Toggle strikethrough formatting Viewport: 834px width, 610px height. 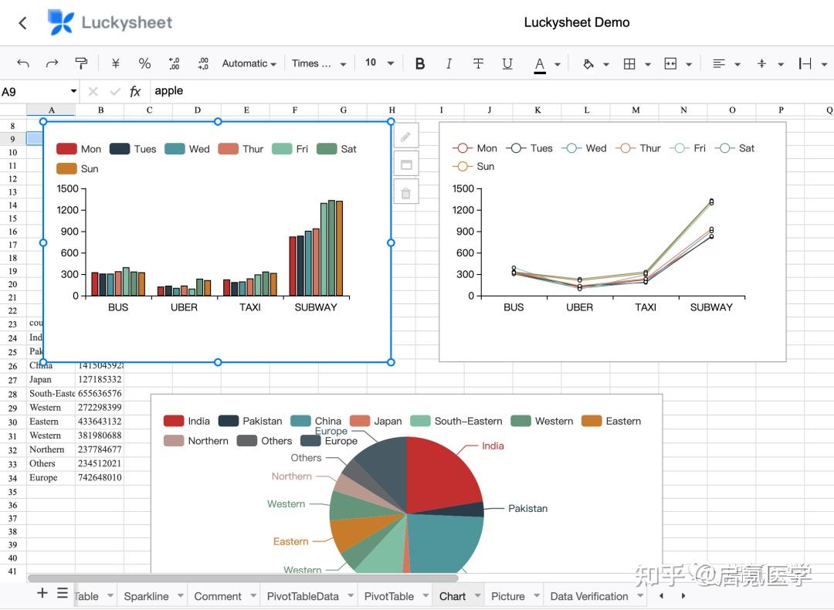click(x=478, y=63)
